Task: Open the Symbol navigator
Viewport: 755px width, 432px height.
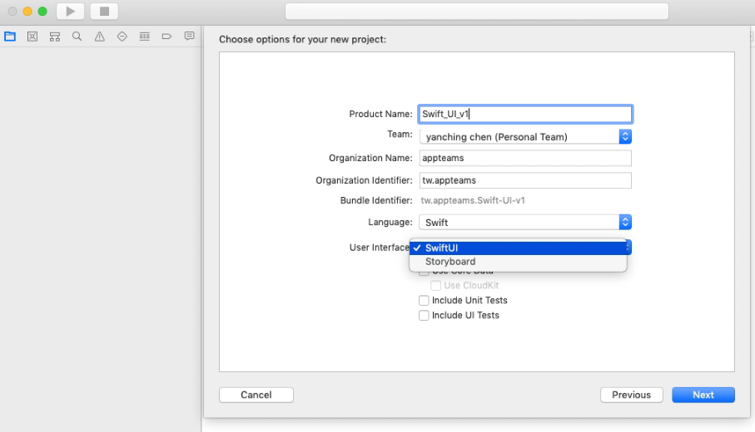Action: click(55, 37)
